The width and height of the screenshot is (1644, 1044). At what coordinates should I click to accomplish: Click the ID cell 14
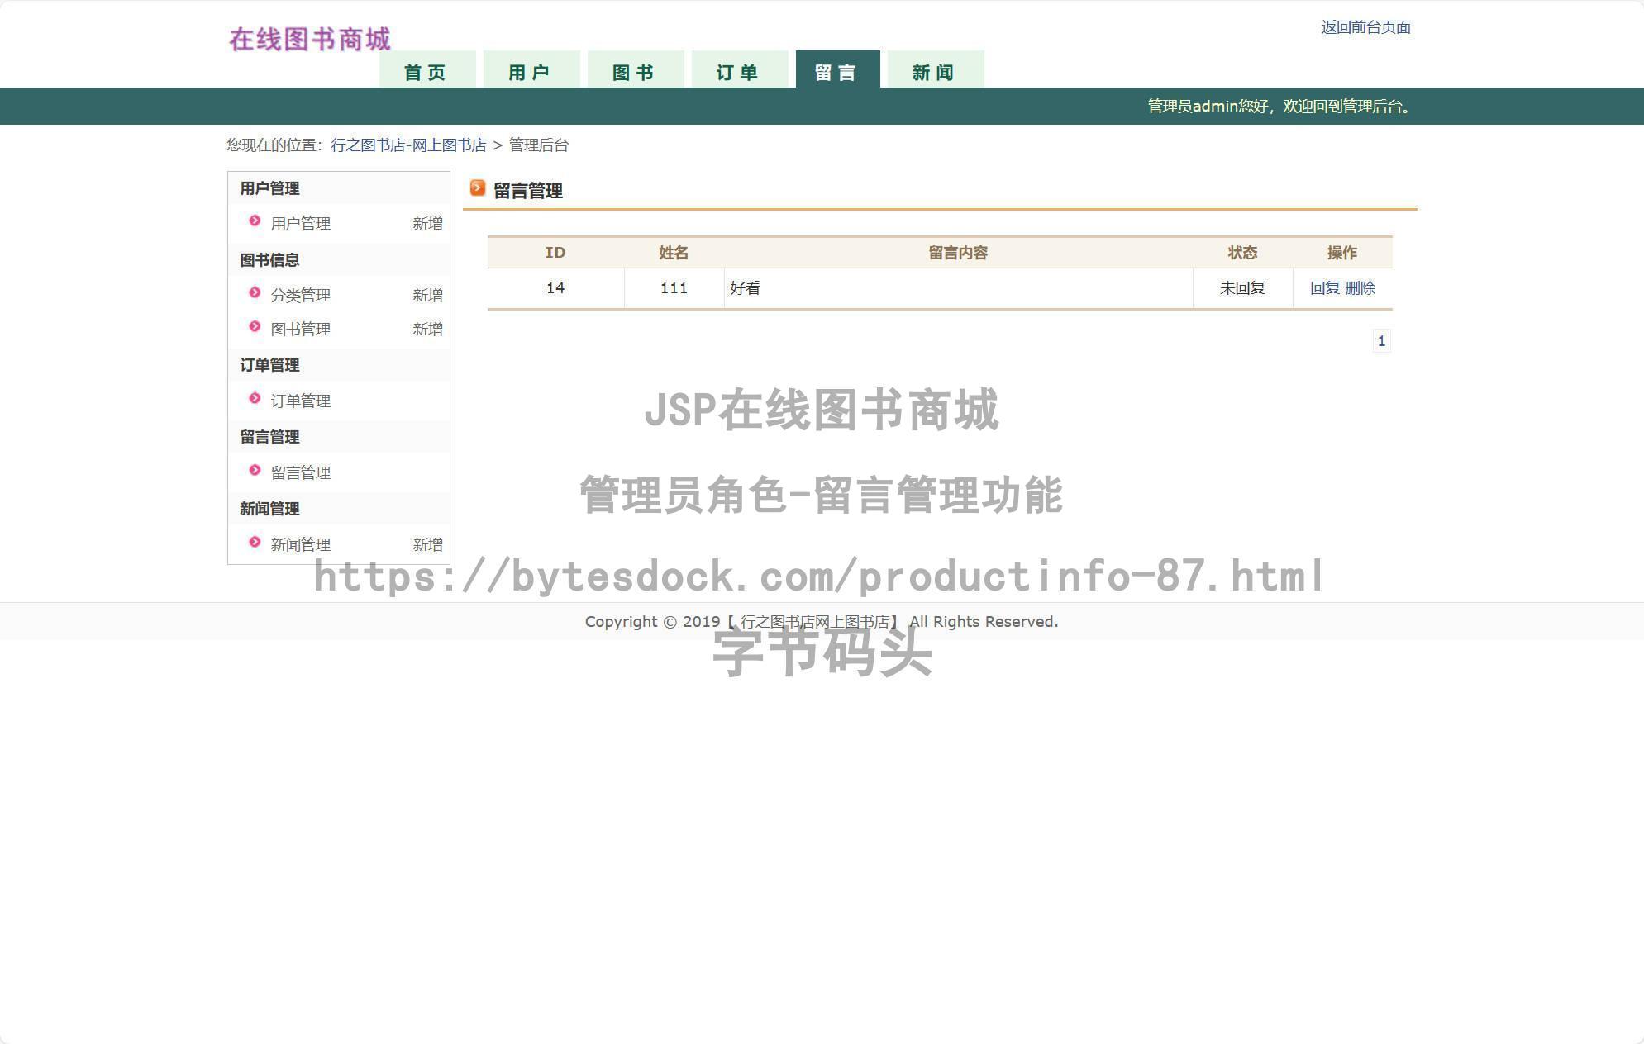pyautogui.click(x=555, y=288)
